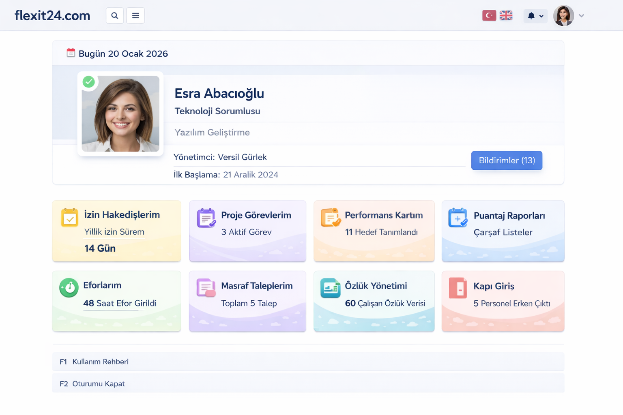Open F1 Kullanım Rehberi menu item
Image resolution: width=623 pixels, height=415 pixels.
pos(100,362)
